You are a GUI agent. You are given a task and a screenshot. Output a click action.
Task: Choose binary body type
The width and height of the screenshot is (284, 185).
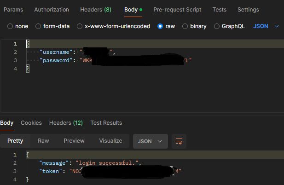(185, 26)
